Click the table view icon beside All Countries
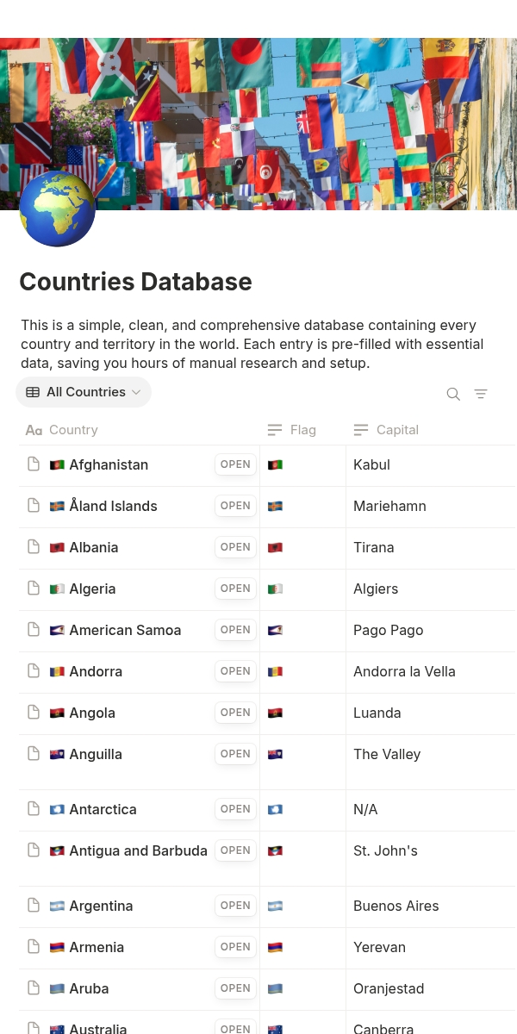Viewport: 517px width, 1034px height. (x=33, y=392)
